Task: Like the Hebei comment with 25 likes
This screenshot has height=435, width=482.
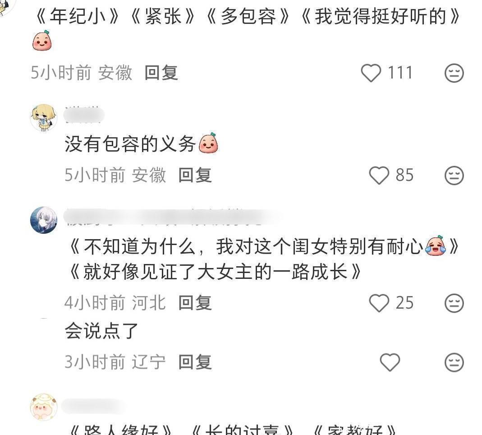Action: pyautogui.click(x=379, y=303)
